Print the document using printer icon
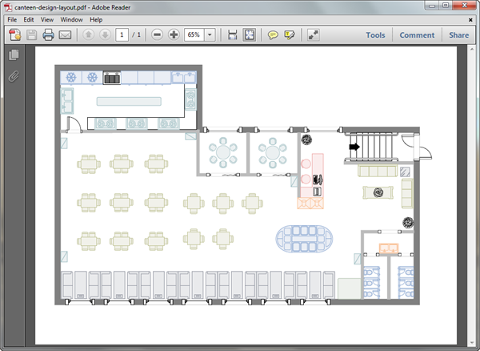This screenshot has height=351, width=480. click(x=48, y=35)
